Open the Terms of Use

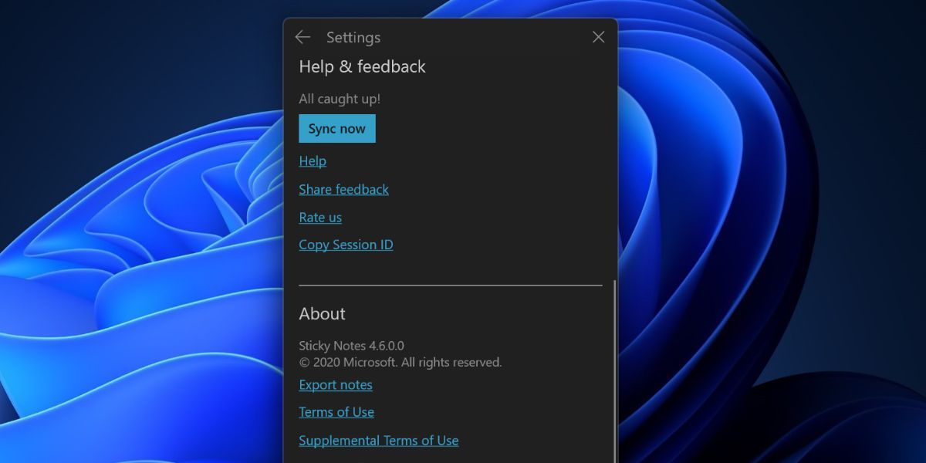tap(336, 411)
